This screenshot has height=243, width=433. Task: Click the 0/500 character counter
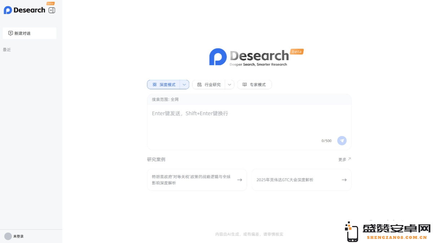click(327, 141)
